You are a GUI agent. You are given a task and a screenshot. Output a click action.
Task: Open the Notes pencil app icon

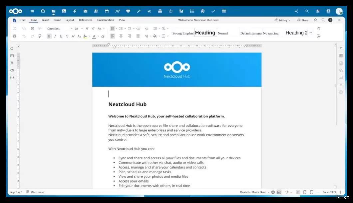click(139, 11)
